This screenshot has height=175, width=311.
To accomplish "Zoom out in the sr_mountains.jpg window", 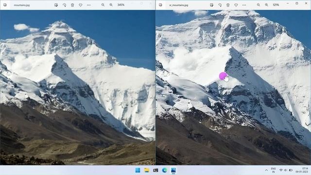I will (x=258, y=5).
